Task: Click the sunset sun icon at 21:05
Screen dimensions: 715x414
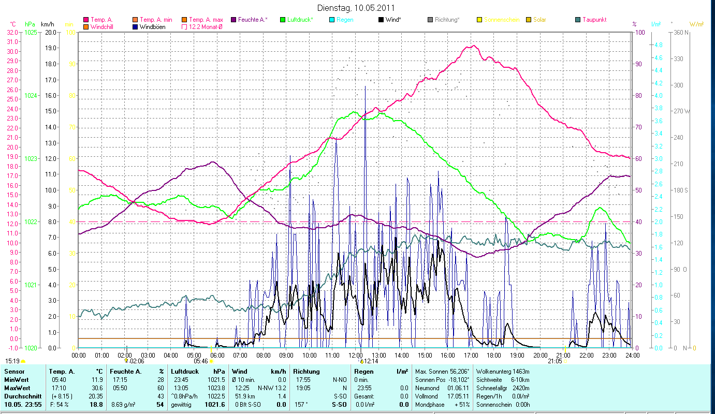Action: (565, 361)
